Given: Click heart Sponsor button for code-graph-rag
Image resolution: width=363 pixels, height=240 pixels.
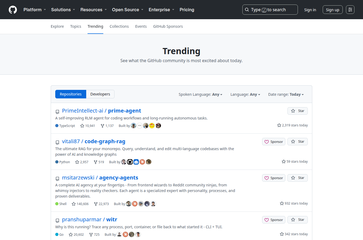Looking at the screenshot, I should pos(274,142).
